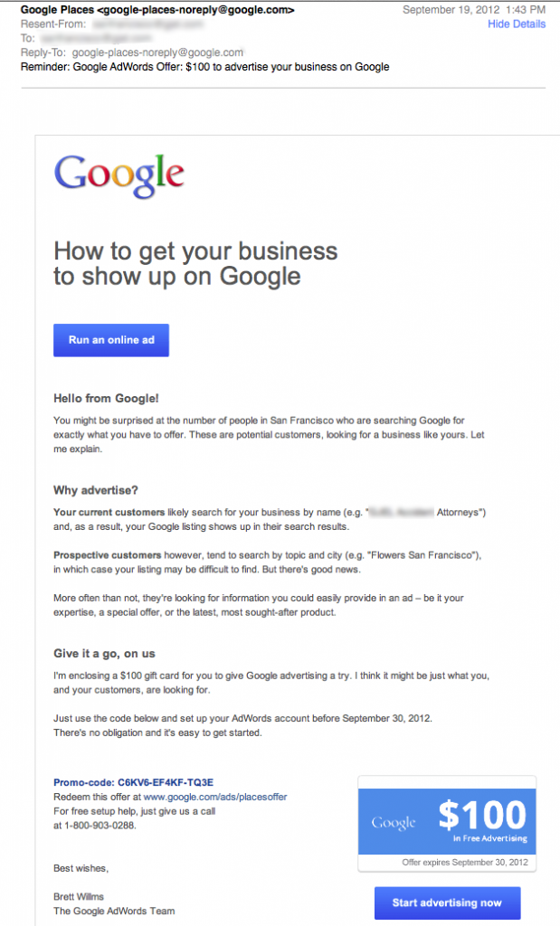
Task: Click the phone number 1-800-903-0288
Action: pyautogui.click(x=100, y=825)
